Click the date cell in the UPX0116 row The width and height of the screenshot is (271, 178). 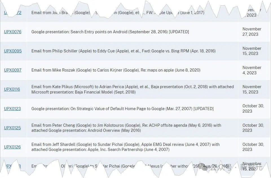[252, 89]
